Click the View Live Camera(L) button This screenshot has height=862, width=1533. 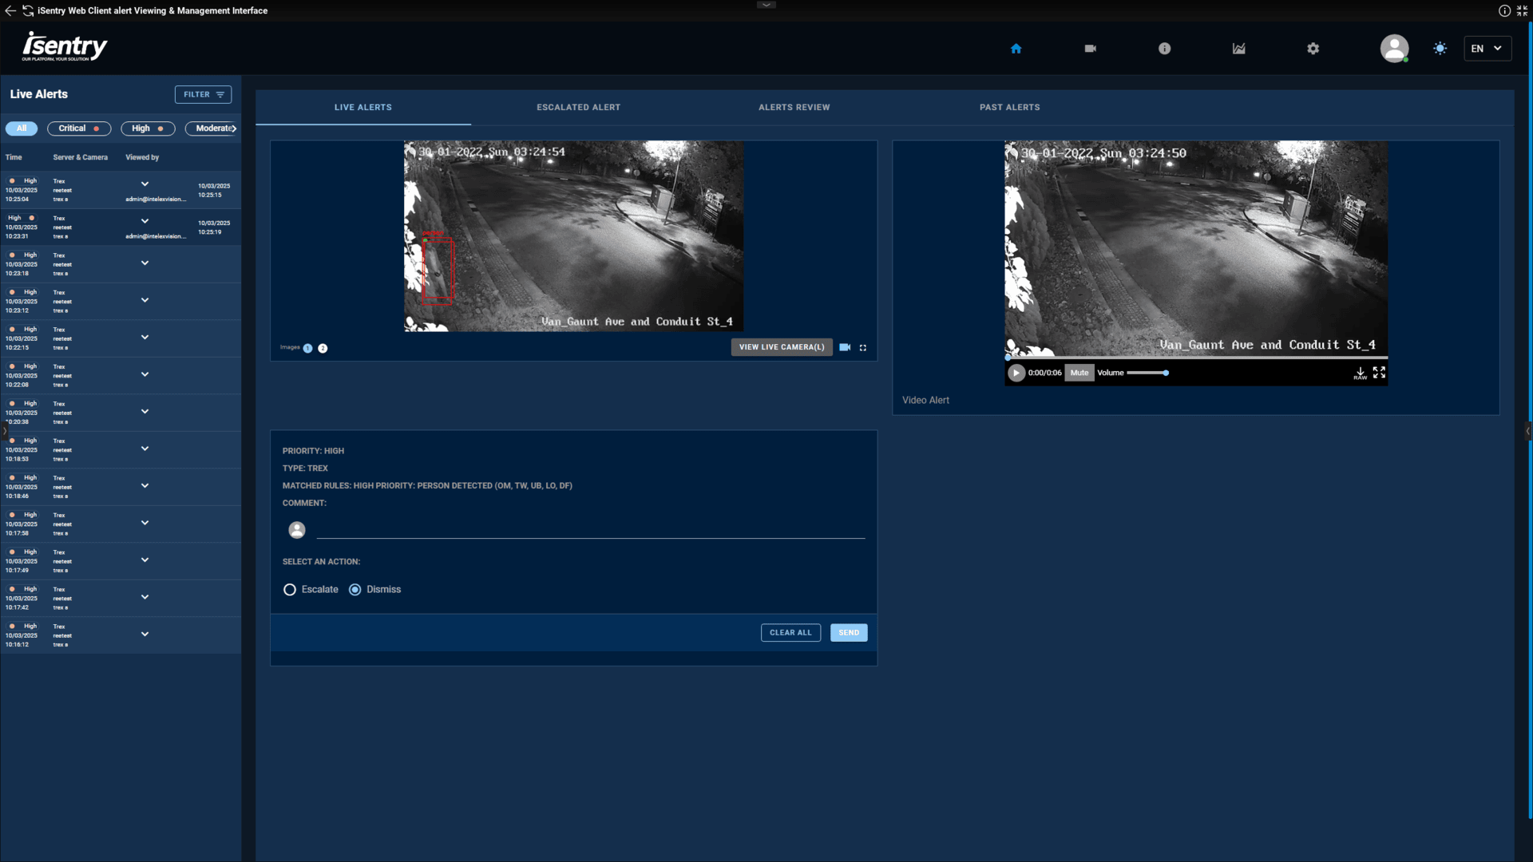781,347
